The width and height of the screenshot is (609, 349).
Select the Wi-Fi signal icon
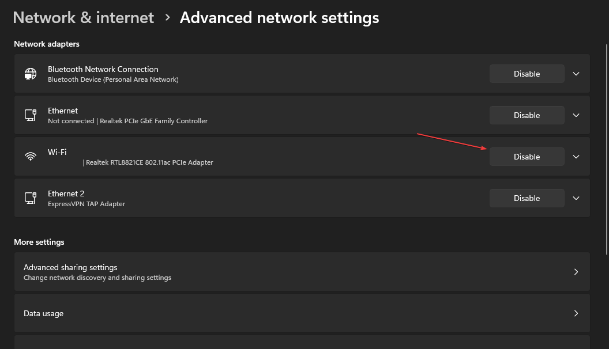point(30,156)
